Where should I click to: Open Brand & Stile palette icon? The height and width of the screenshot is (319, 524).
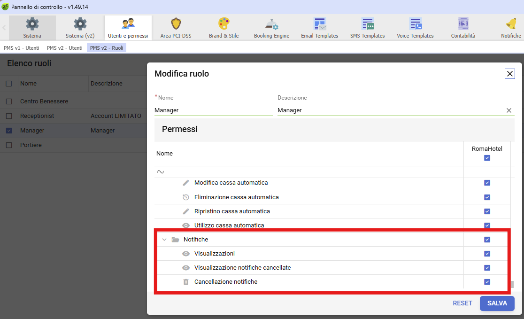(x=224, y=24)
